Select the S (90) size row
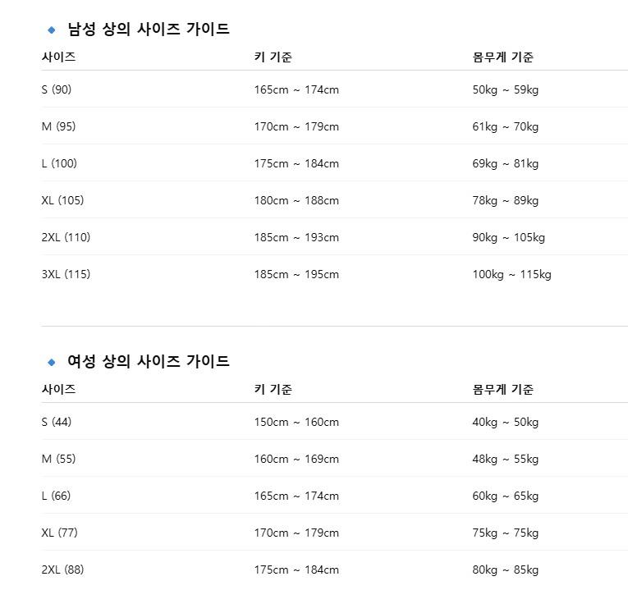628x613 pixels. click(x=57, y=89)
